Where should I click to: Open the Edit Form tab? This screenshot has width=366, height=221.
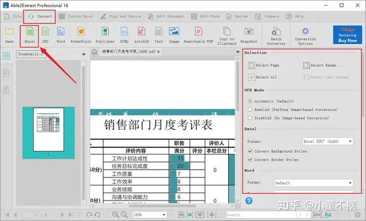click(x=205, y=17)
